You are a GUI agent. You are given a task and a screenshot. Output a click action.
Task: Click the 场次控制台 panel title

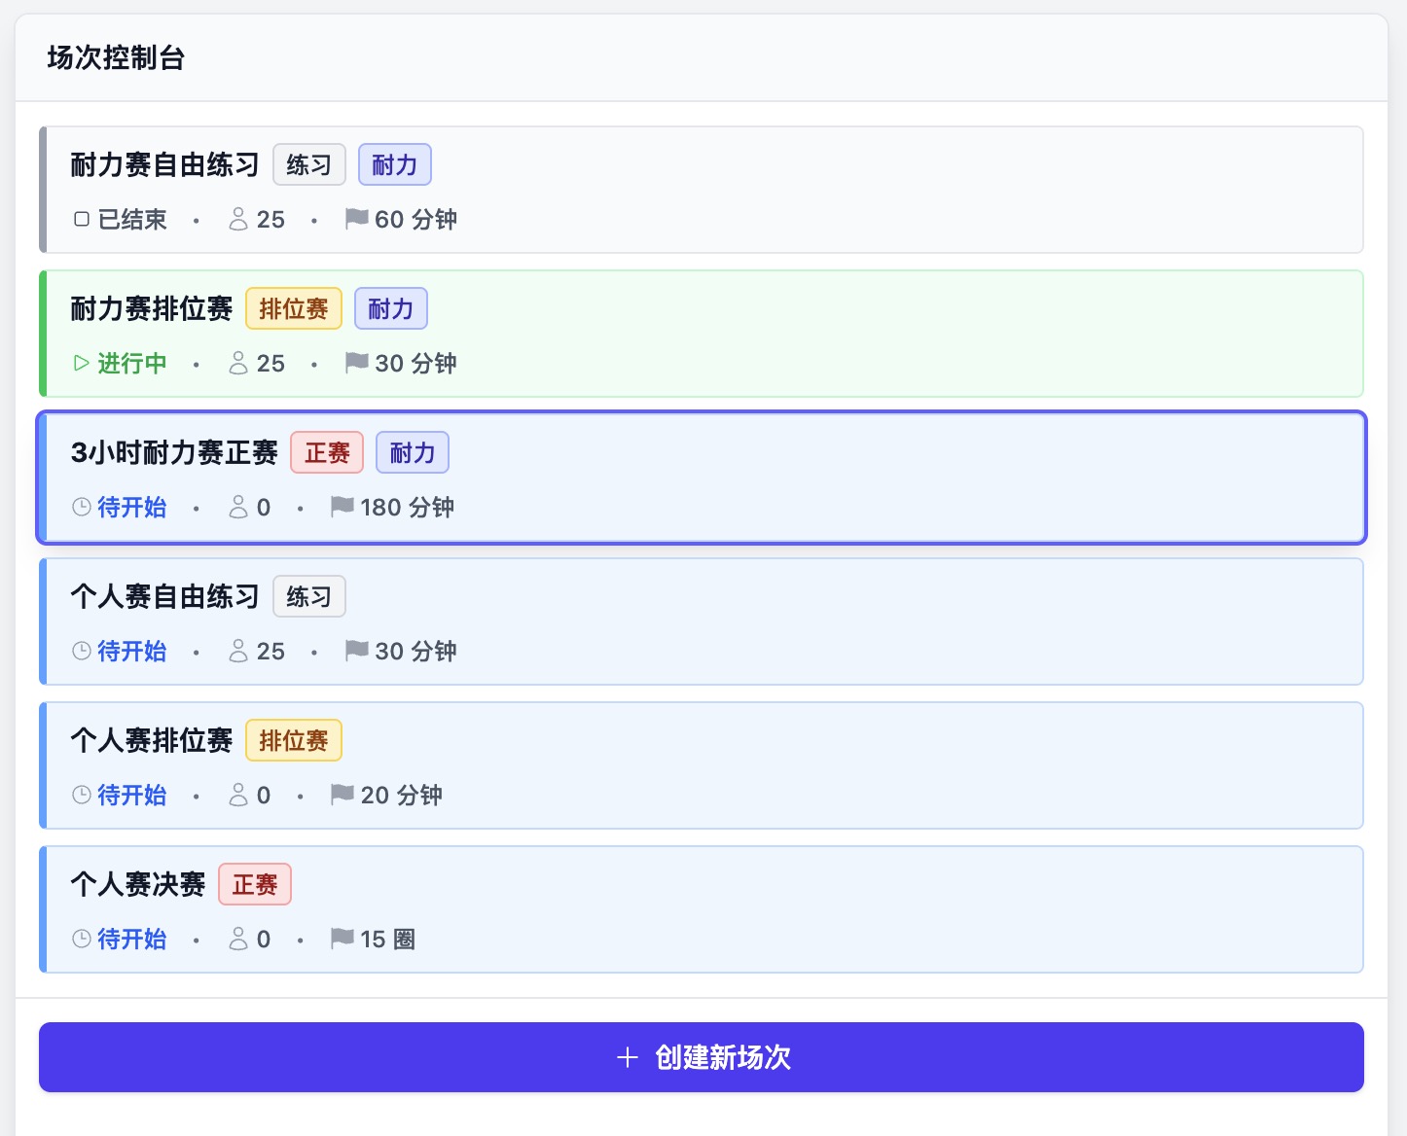[114, 58]
